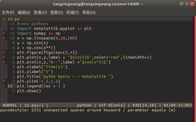Click 'plt.ylabel("V")' line
Viewport: 196px width, 122px height.
[x=35, y=72]
